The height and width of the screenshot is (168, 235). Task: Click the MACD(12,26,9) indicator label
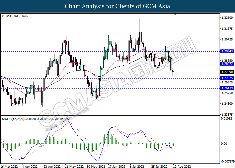coord(13,119)
